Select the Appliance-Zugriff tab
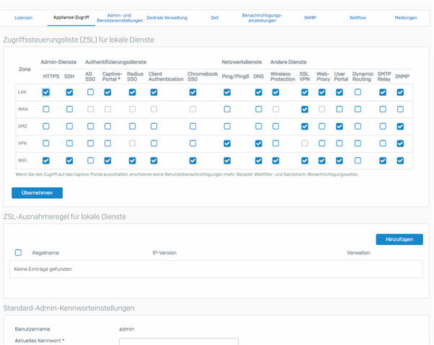 [x=71, y=17]
